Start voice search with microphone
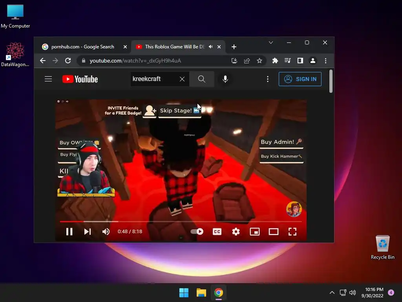 [x=225, y=79]
